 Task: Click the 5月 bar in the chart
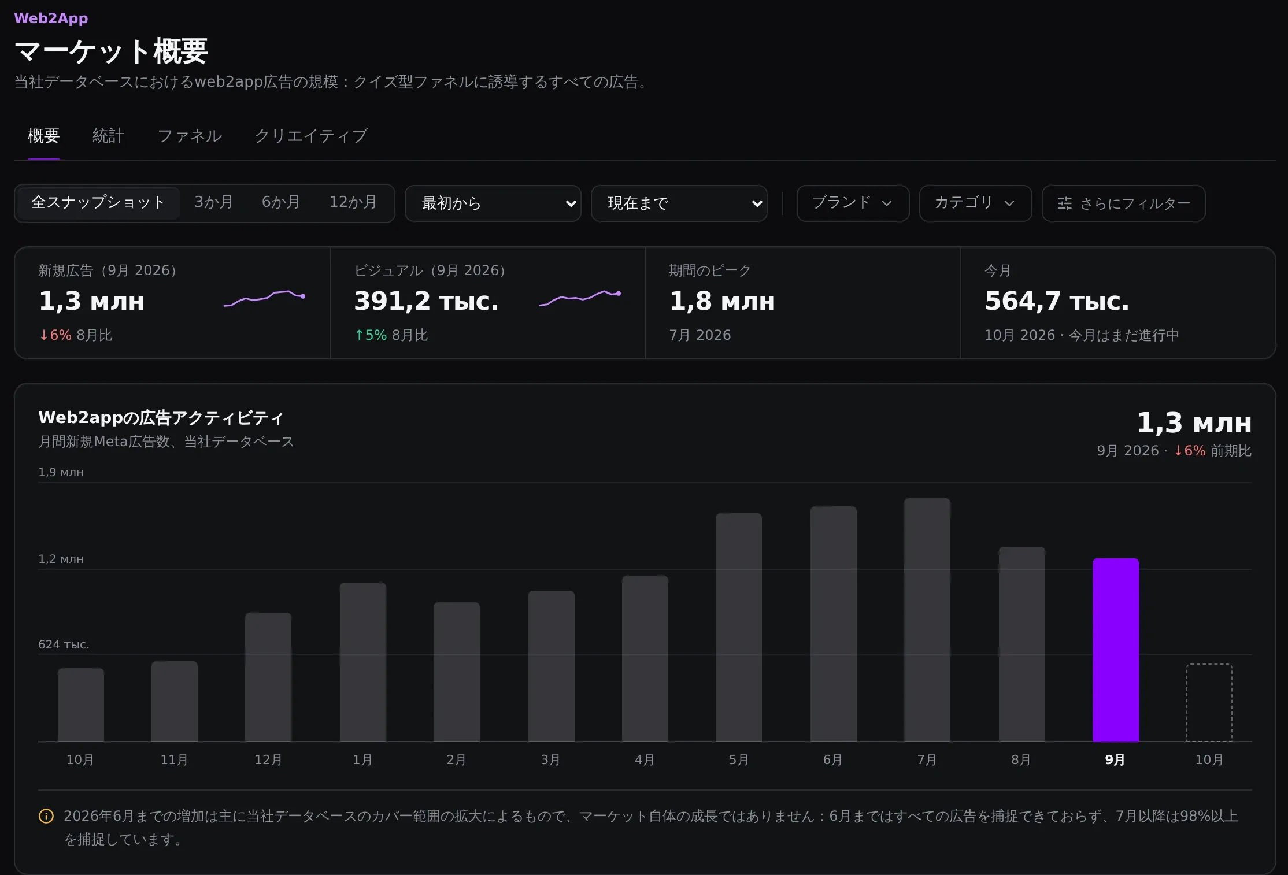tap(738, 627)
